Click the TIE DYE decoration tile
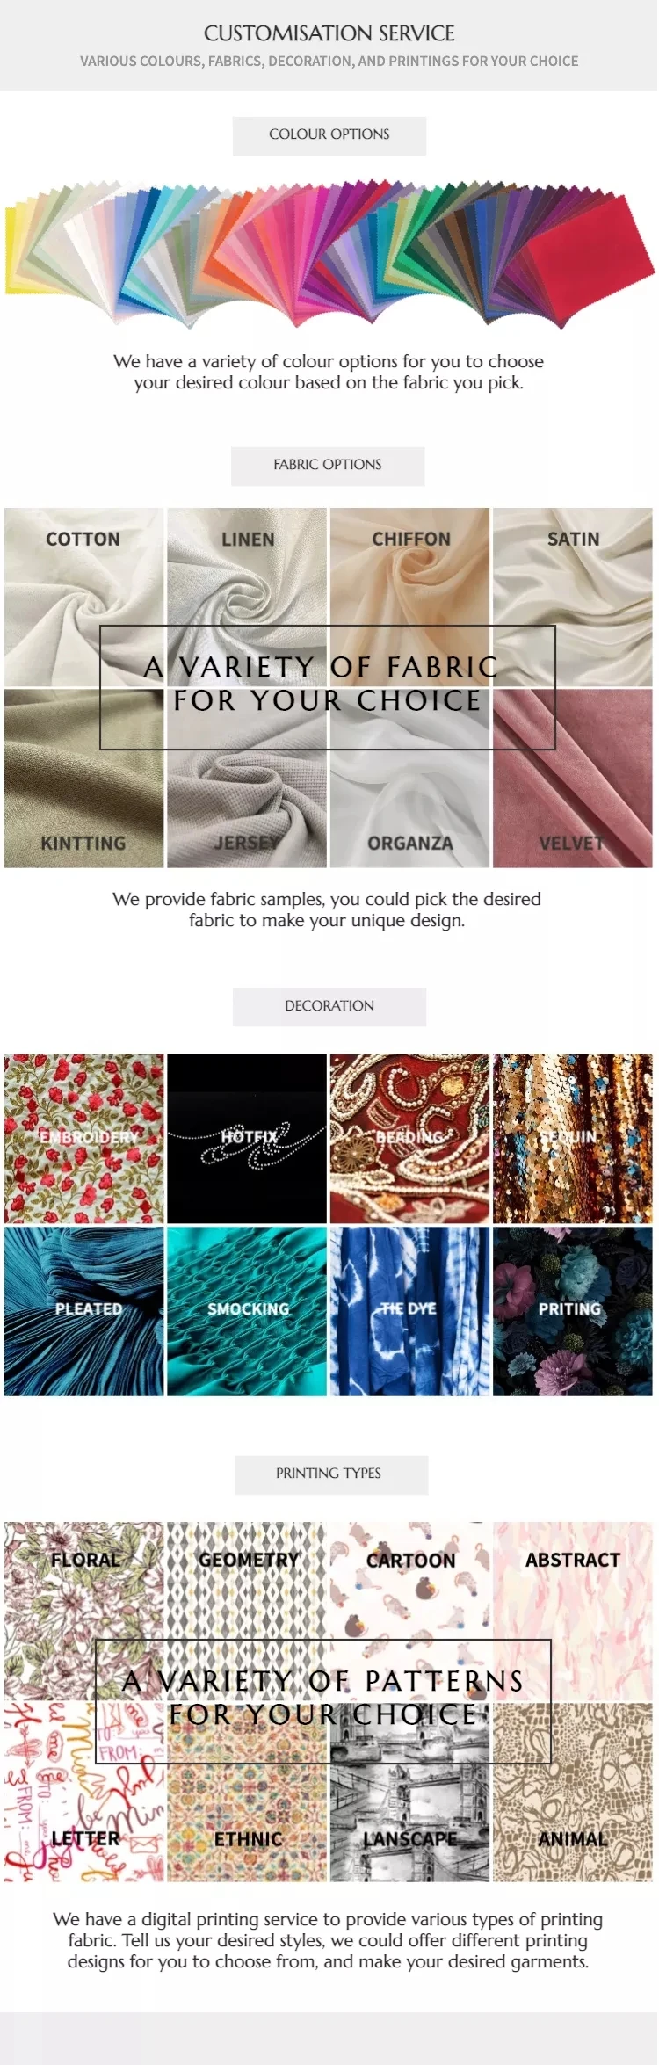 coord(409,1311)
